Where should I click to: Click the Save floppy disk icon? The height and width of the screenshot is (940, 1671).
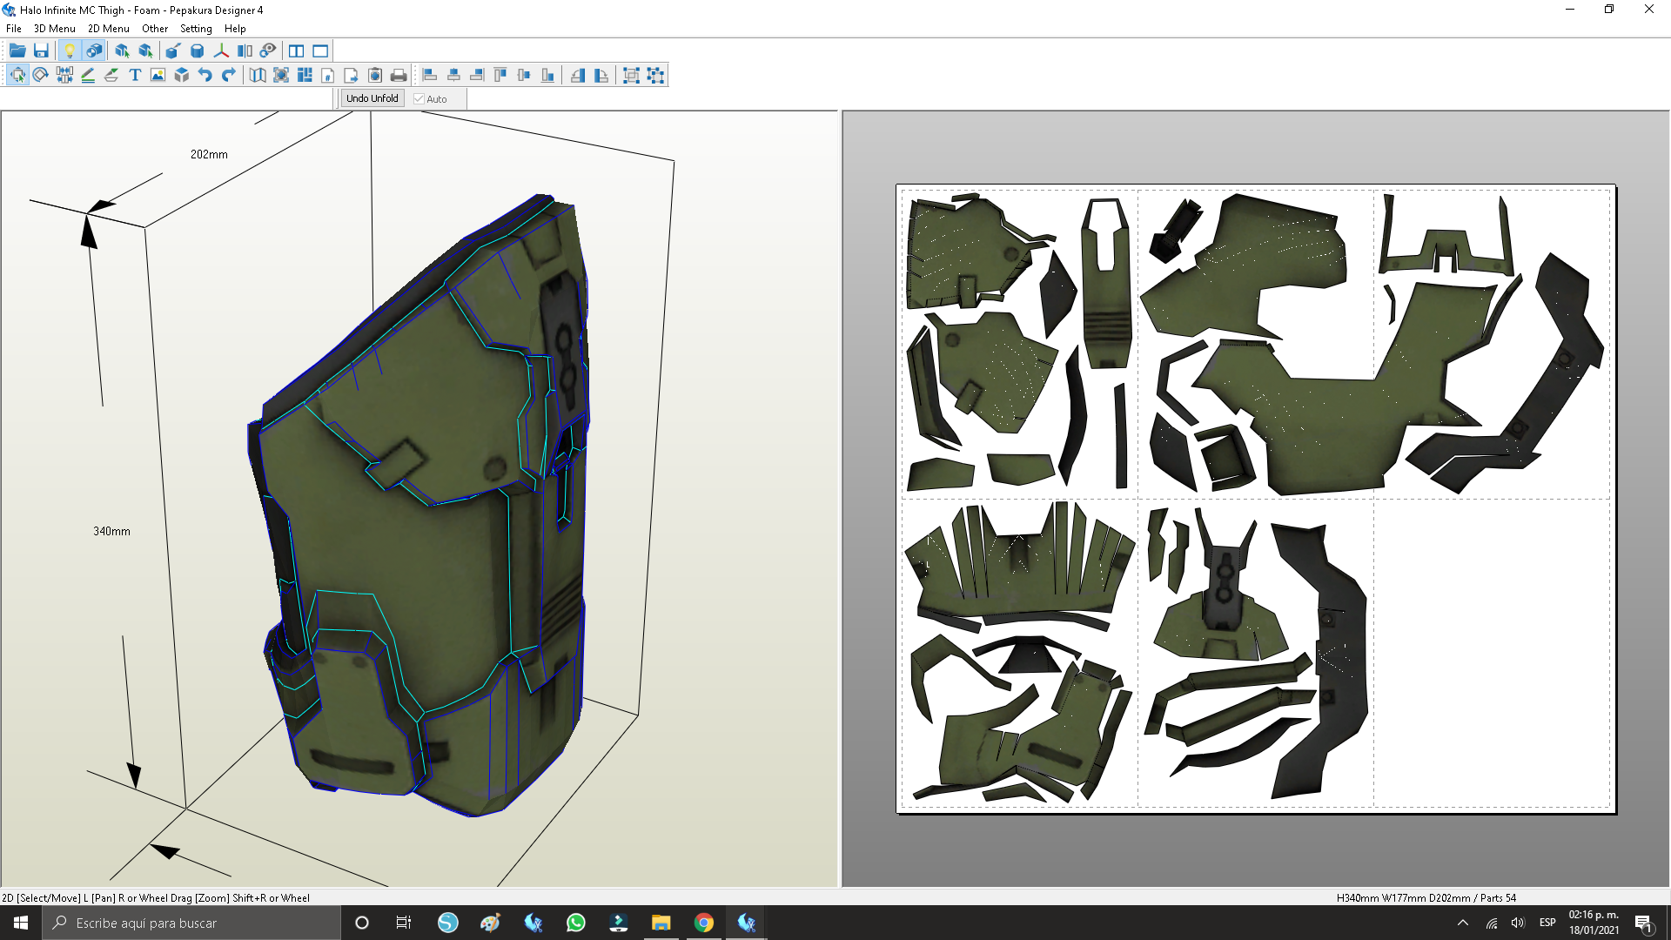coord(41,50)
